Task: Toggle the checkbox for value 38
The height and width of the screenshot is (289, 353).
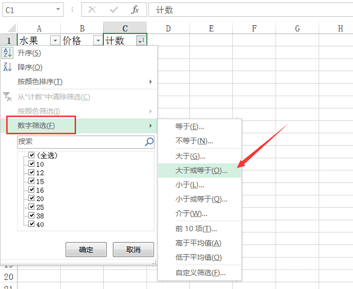Action: 31,216
